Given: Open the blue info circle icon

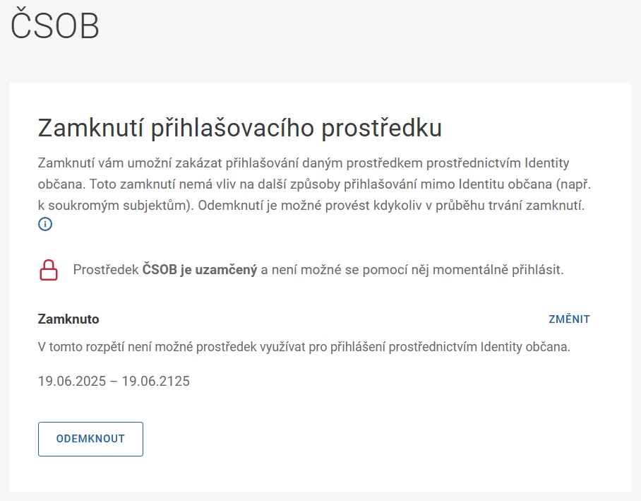Looking at the screenshot, I should [45, 224].
